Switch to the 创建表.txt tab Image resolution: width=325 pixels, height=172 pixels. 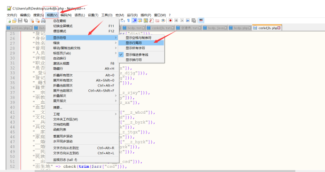188,28
